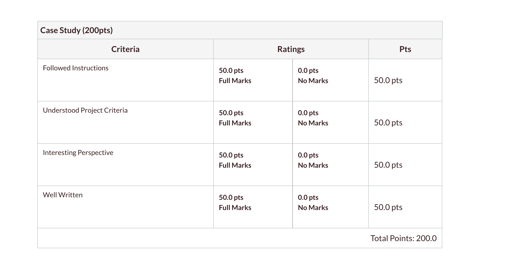The image size is (527, 261).
Task: Click the 50.0 pts value for Well Written
Action: click(388, 207)
